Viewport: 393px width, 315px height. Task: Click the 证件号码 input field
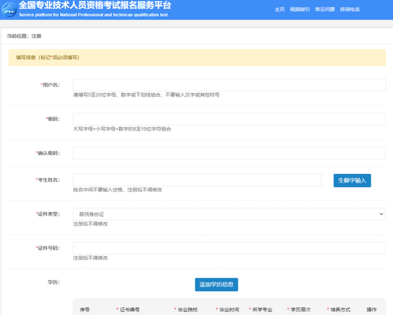coord(229,248)
